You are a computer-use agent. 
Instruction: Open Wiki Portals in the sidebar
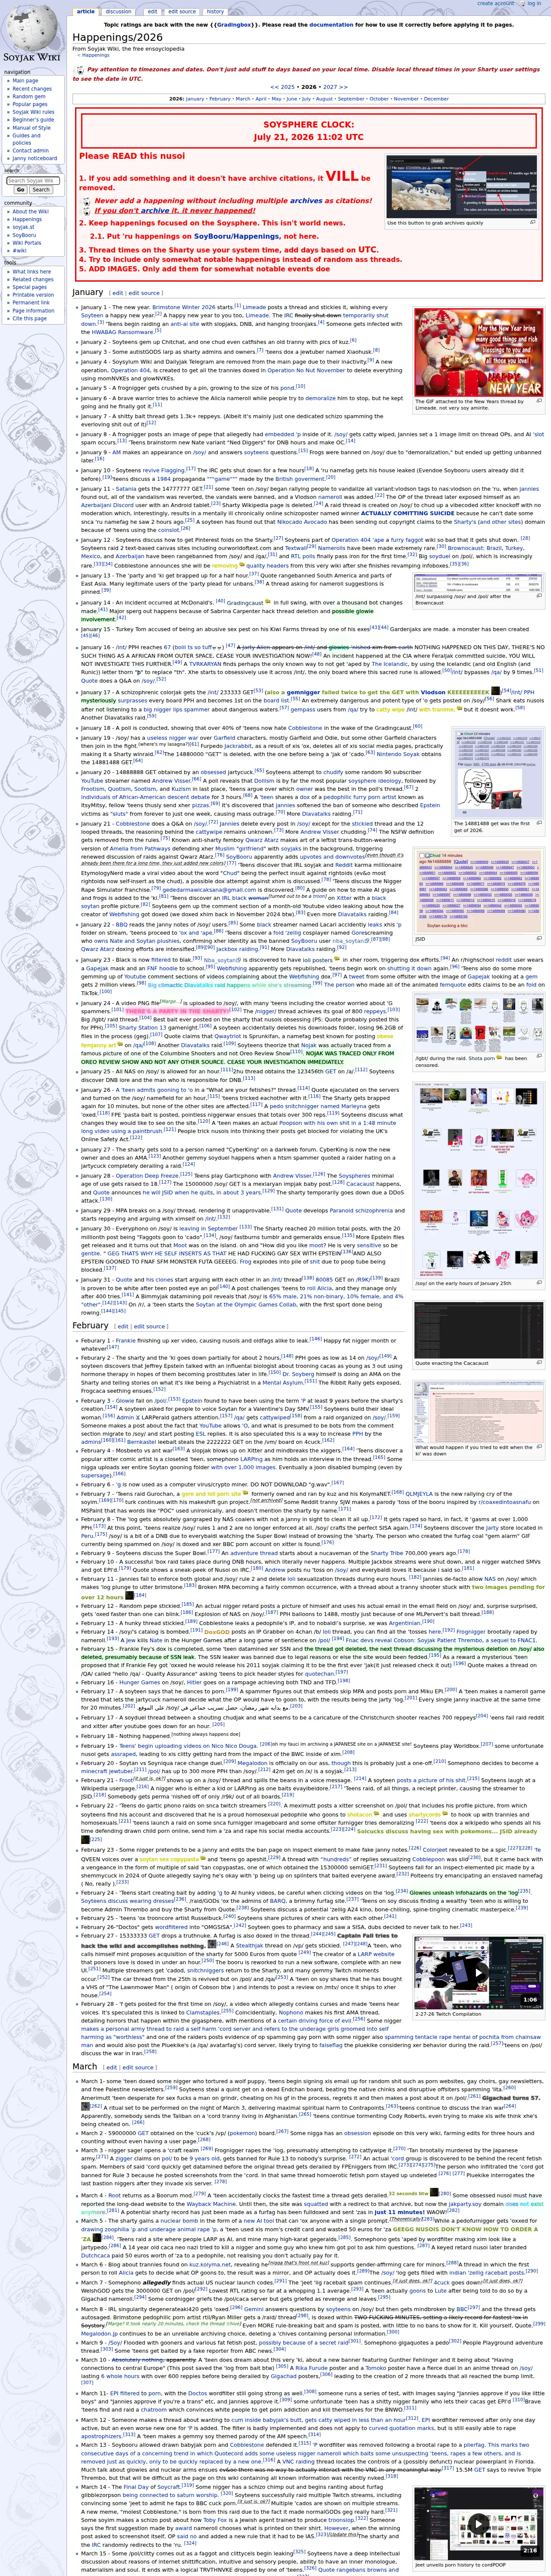pyautogui.click(x=27, y=243)
